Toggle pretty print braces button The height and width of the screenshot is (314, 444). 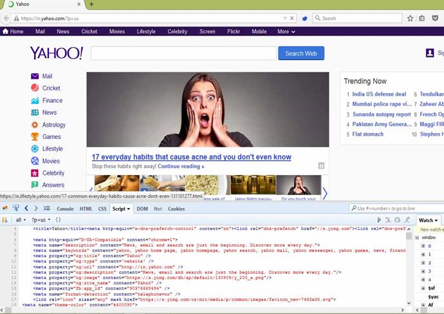click(x=58, y=220)
